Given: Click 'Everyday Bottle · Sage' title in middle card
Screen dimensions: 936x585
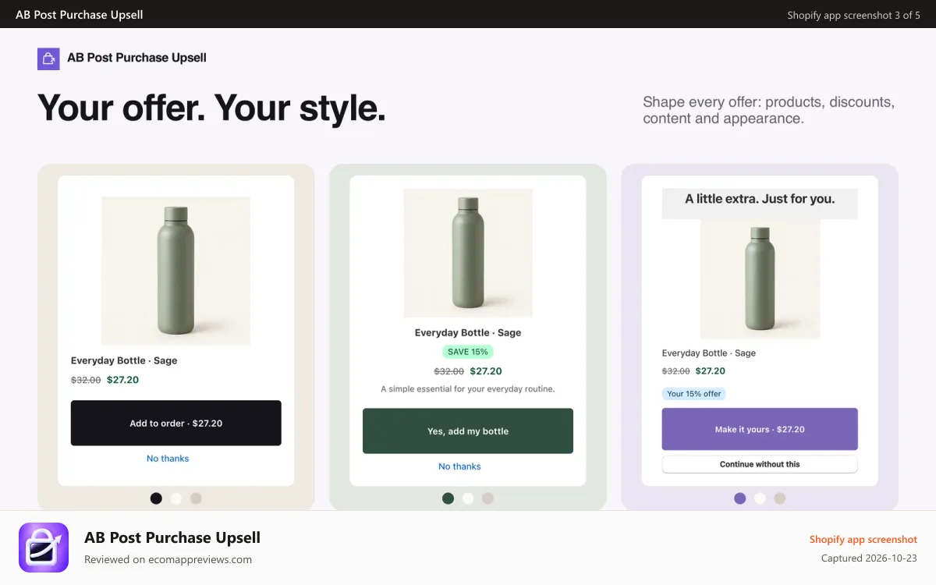Looking at the screenshot, I should pyautogui.click(x=468, y=332).
